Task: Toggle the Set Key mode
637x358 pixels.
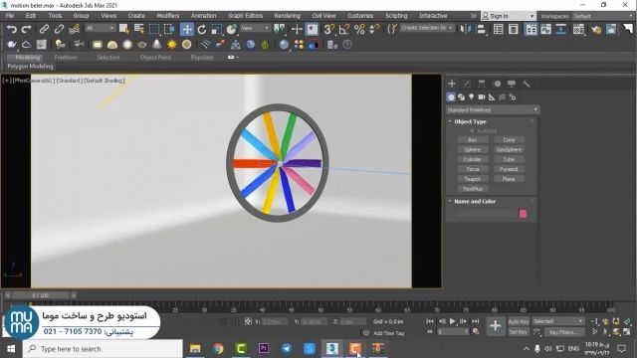Action: click(519, 332)
